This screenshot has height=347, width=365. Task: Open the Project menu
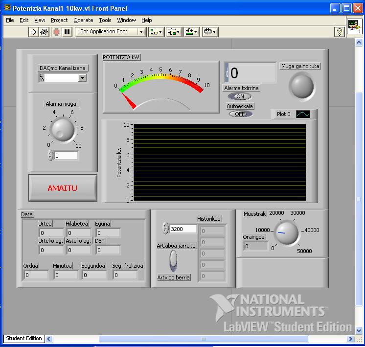coord(59,20)
